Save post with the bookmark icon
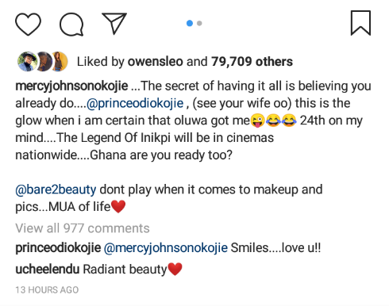 [x=360, y=23]
